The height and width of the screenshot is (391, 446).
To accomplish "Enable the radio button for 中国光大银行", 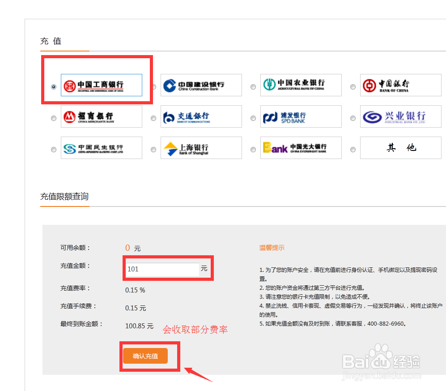I will coord(253,150).
